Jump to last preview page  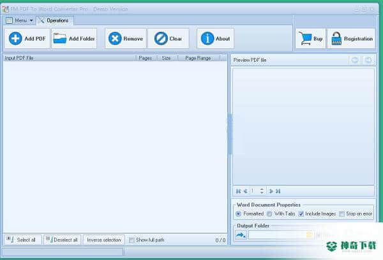coord(278,191)
